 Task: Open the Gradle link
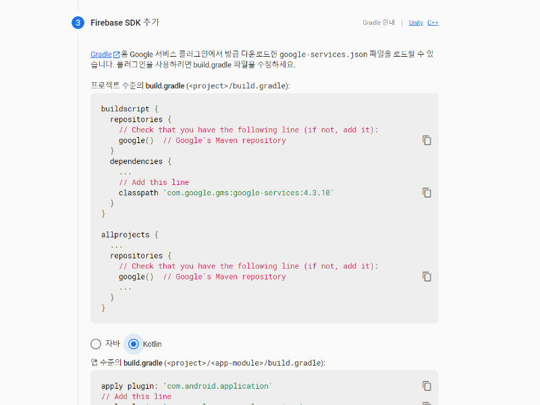click(x=105, y=55)
